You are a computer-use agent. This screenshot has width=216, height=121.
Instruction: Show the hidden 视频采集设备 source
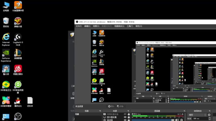125,114
